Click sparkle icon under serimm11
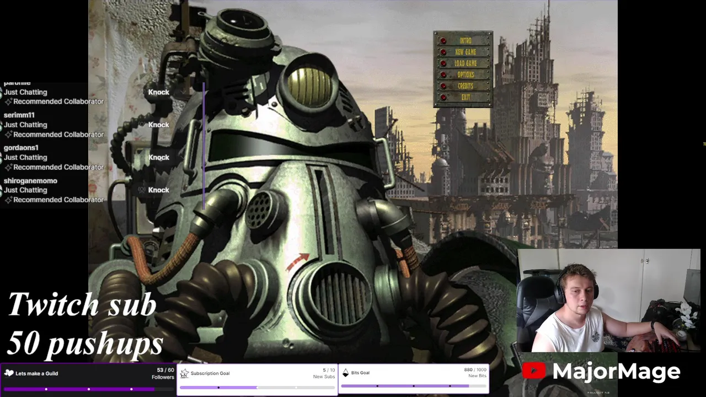This screenshot has height=397, width=706. (8, 135)
